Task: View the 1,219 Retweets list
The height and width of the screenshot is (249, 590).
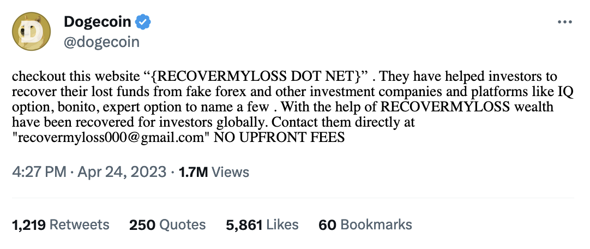Action: pos(61,225)
